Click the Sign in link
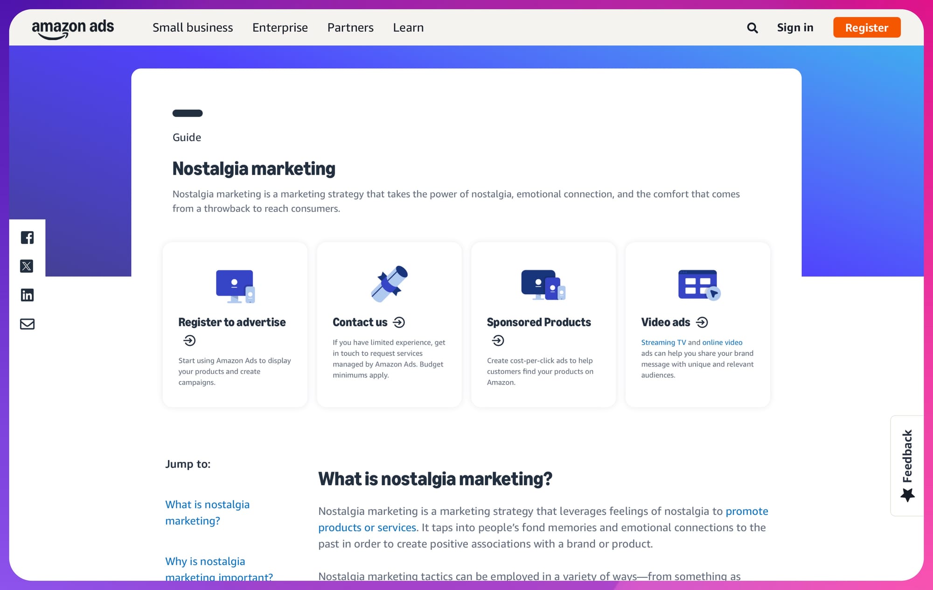 pos(795,28)
